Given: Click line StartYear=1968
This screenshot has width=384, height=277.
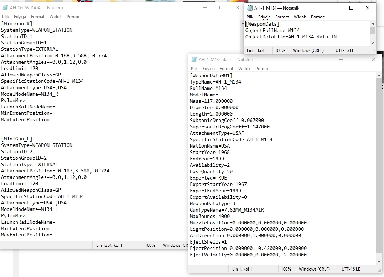Looking at the screenshot, I should 210,152.
